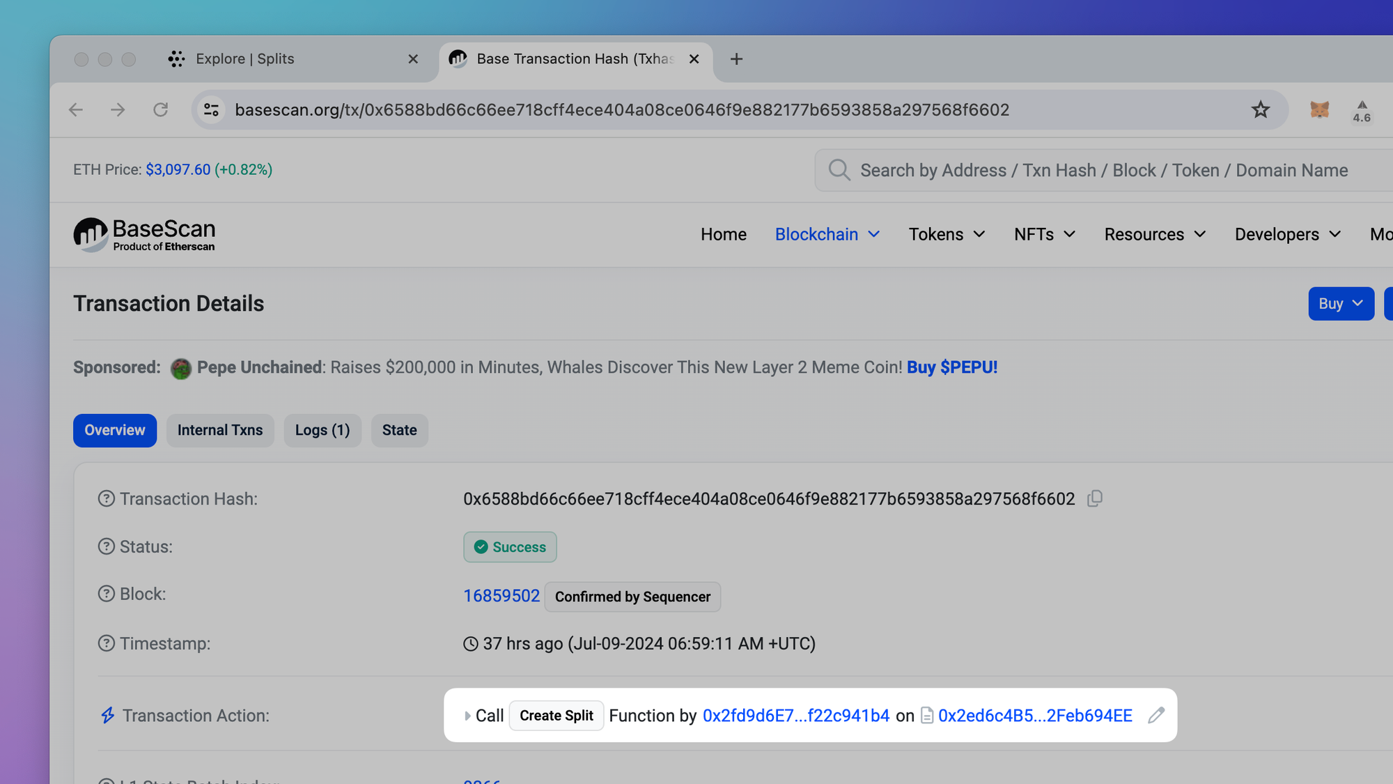Click the Buy $PEPU! sponsored link
Viewport: 1393px width, 784px height.
coord(951,367)
